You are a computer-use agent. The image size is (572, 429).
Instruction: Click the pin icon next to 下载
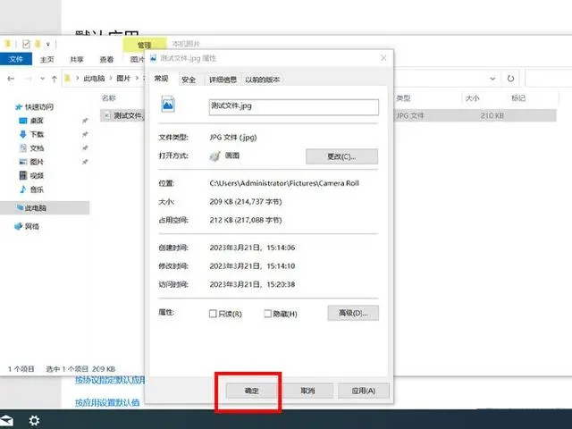(85, 134)
